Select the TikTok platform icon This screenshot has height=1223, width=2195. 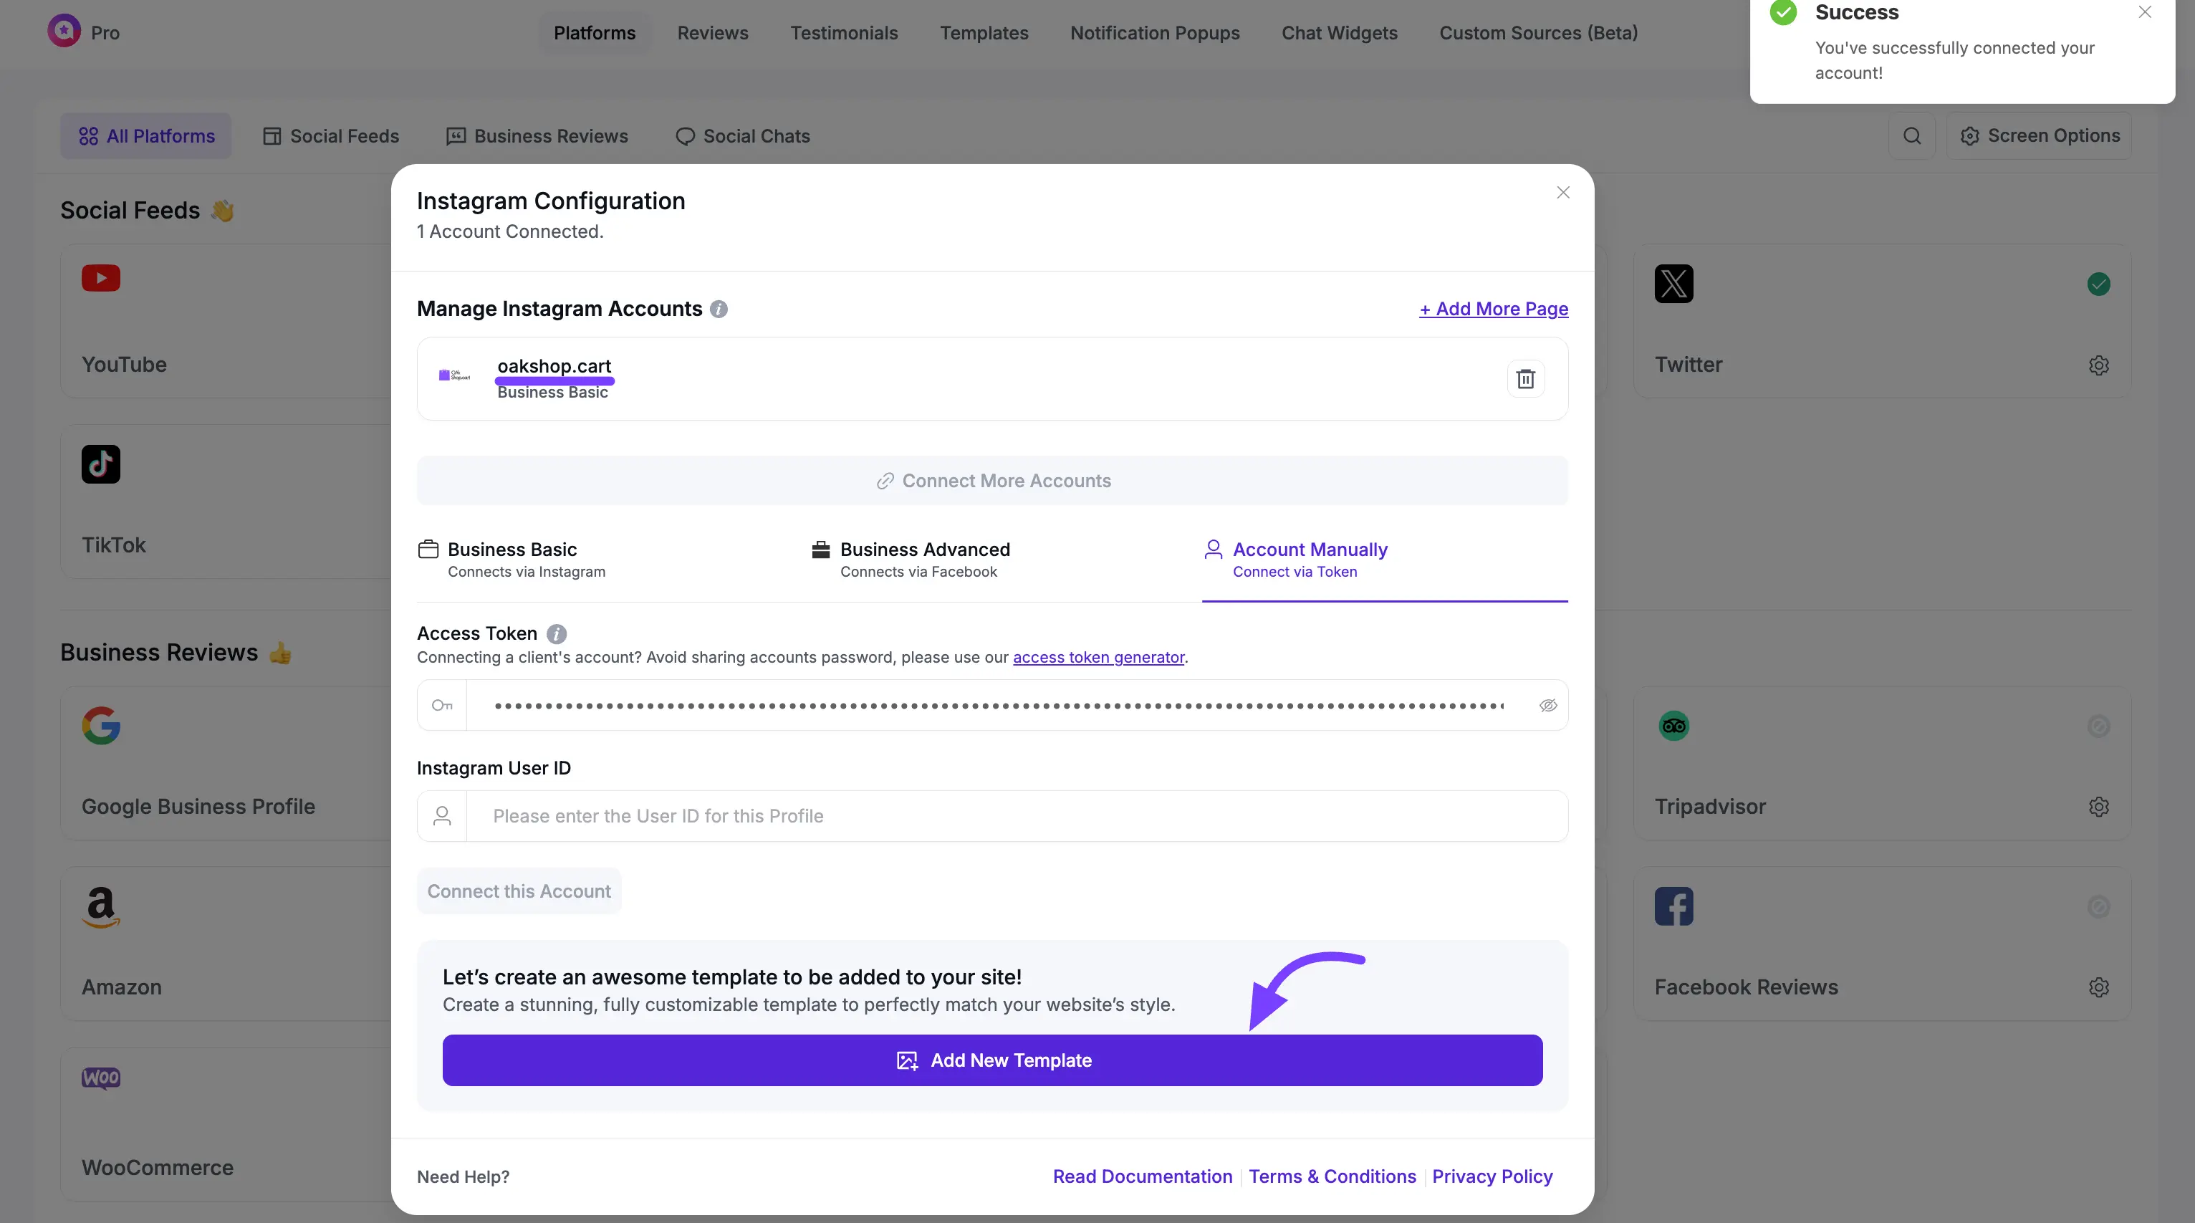(100, 464)
